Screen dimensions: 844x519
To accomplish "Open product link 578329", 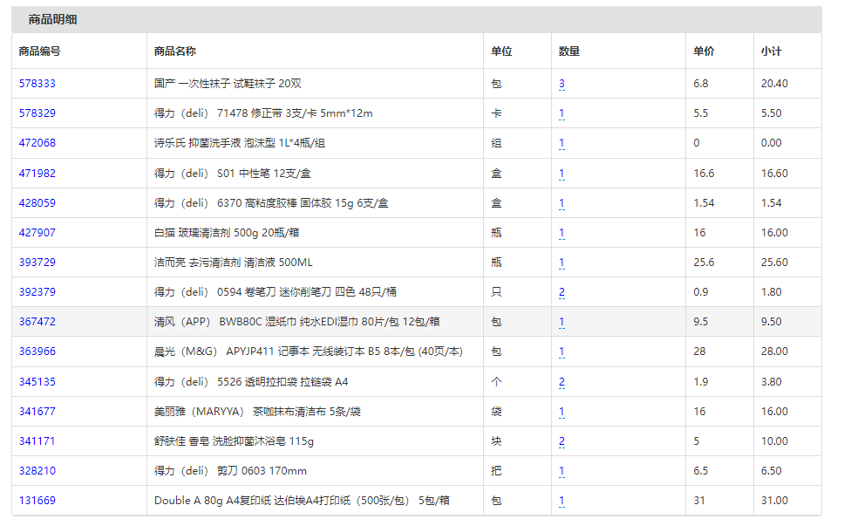I will (x=37, y=113).
